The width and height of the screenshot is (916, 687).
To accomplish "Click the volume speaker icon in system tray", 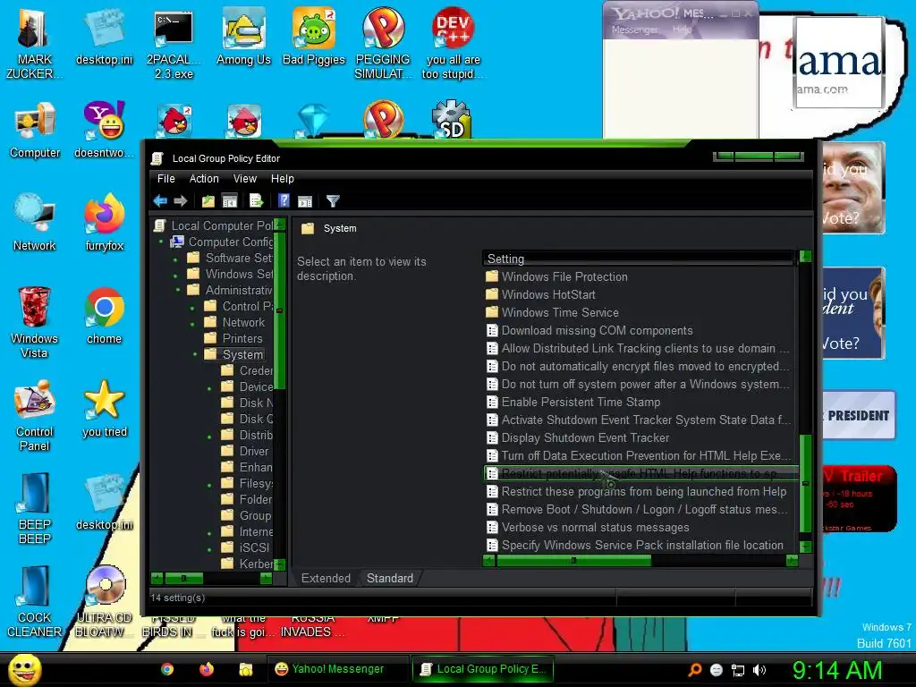I will point(759,670).
